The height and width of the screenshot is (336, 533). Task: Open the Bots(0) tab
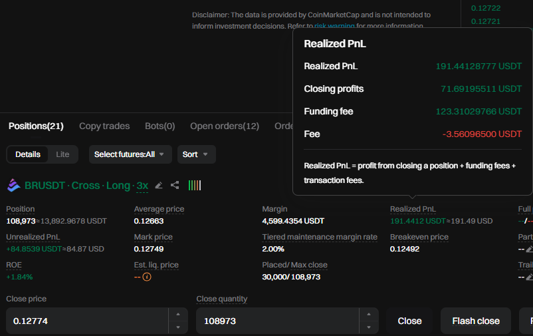tap(160, 126)
